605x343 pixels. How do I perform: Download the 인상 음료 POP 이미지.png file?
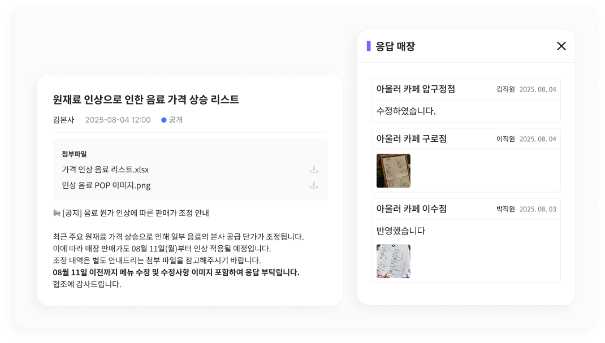(x=314, y=185)
